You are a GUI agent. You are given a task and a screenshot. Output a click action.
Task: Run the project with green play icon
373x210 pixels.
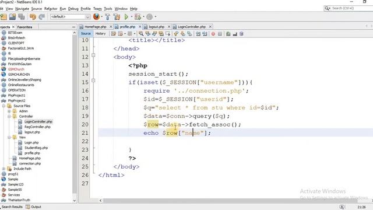[x=126, y=17]
